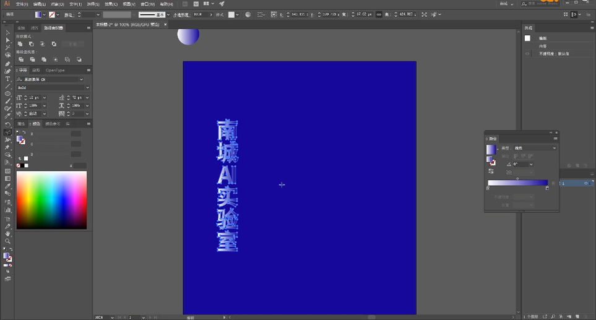The width and height of the screenshot is (596, 320).
Task: Click the reverse gradient icon
Action: point(491,171)
